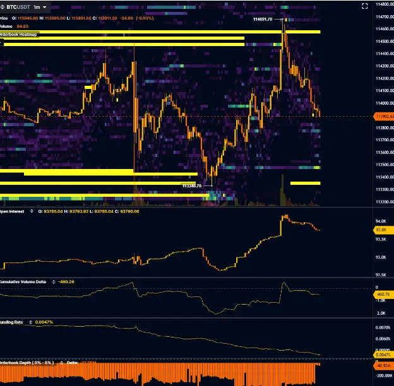Click the 460.76 CVD axis tag

[x=384, y=295]
